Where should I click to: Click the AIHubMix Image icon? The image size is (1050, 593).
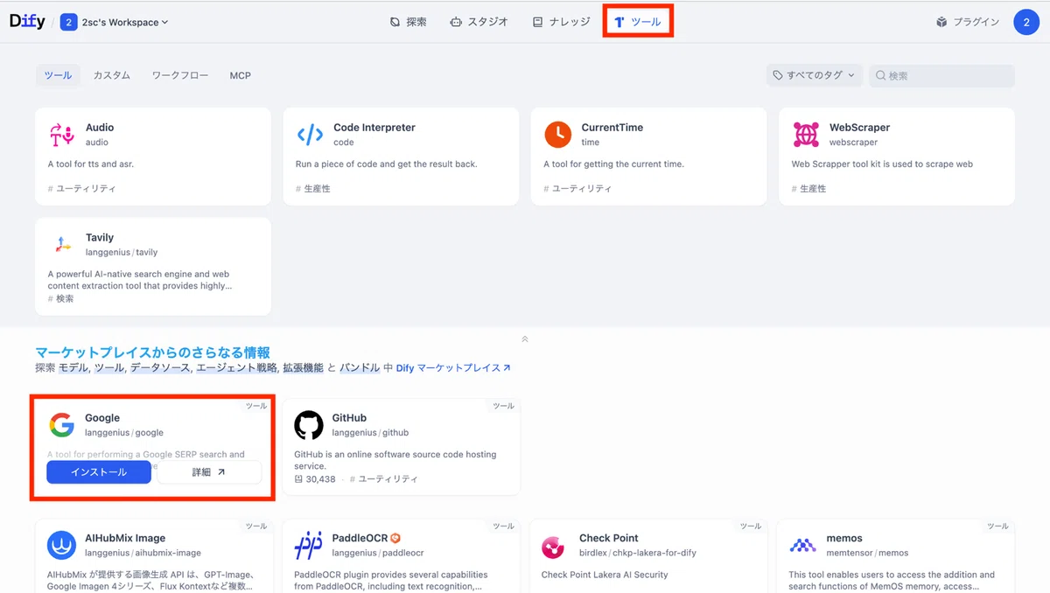[62, 546]
